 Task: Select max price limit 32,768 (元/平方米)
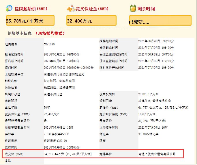(152, 121)
